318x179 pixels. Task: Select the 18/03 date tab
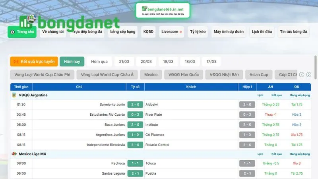point(190,62)
